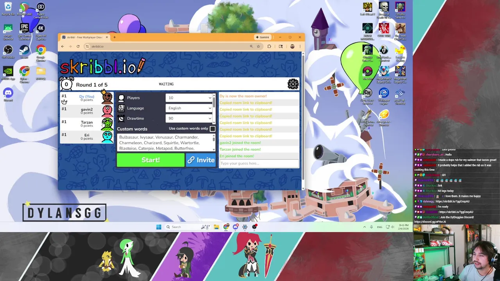500x281 pixels.
Task: Go back in Chrome
Action: click(62, 46)
